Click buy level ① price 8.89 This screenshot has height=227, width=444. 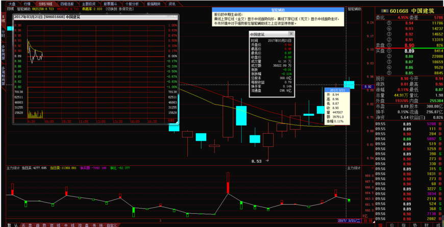409,51
